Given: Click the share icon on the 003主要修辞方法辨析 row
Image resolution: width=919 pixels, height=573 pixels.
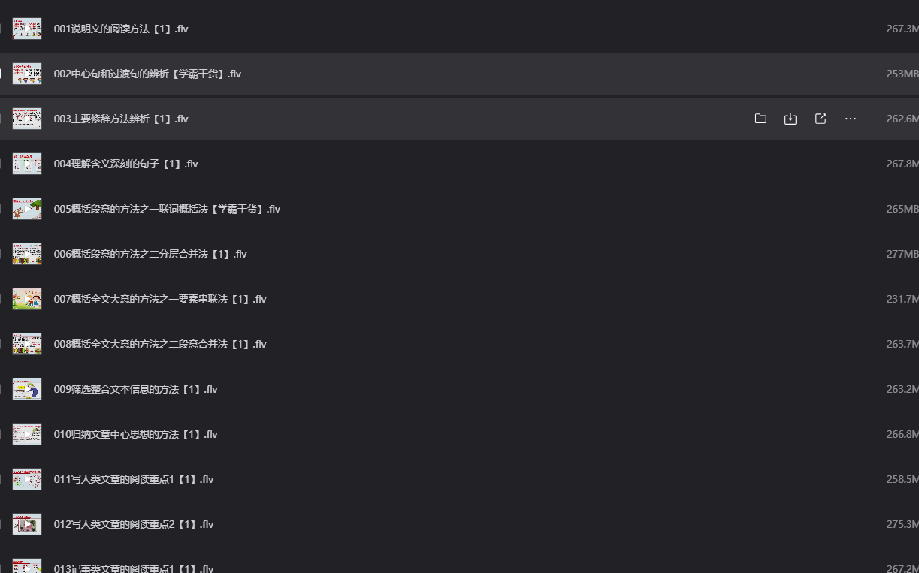Looking at the screenshot, I should [821, 119].
